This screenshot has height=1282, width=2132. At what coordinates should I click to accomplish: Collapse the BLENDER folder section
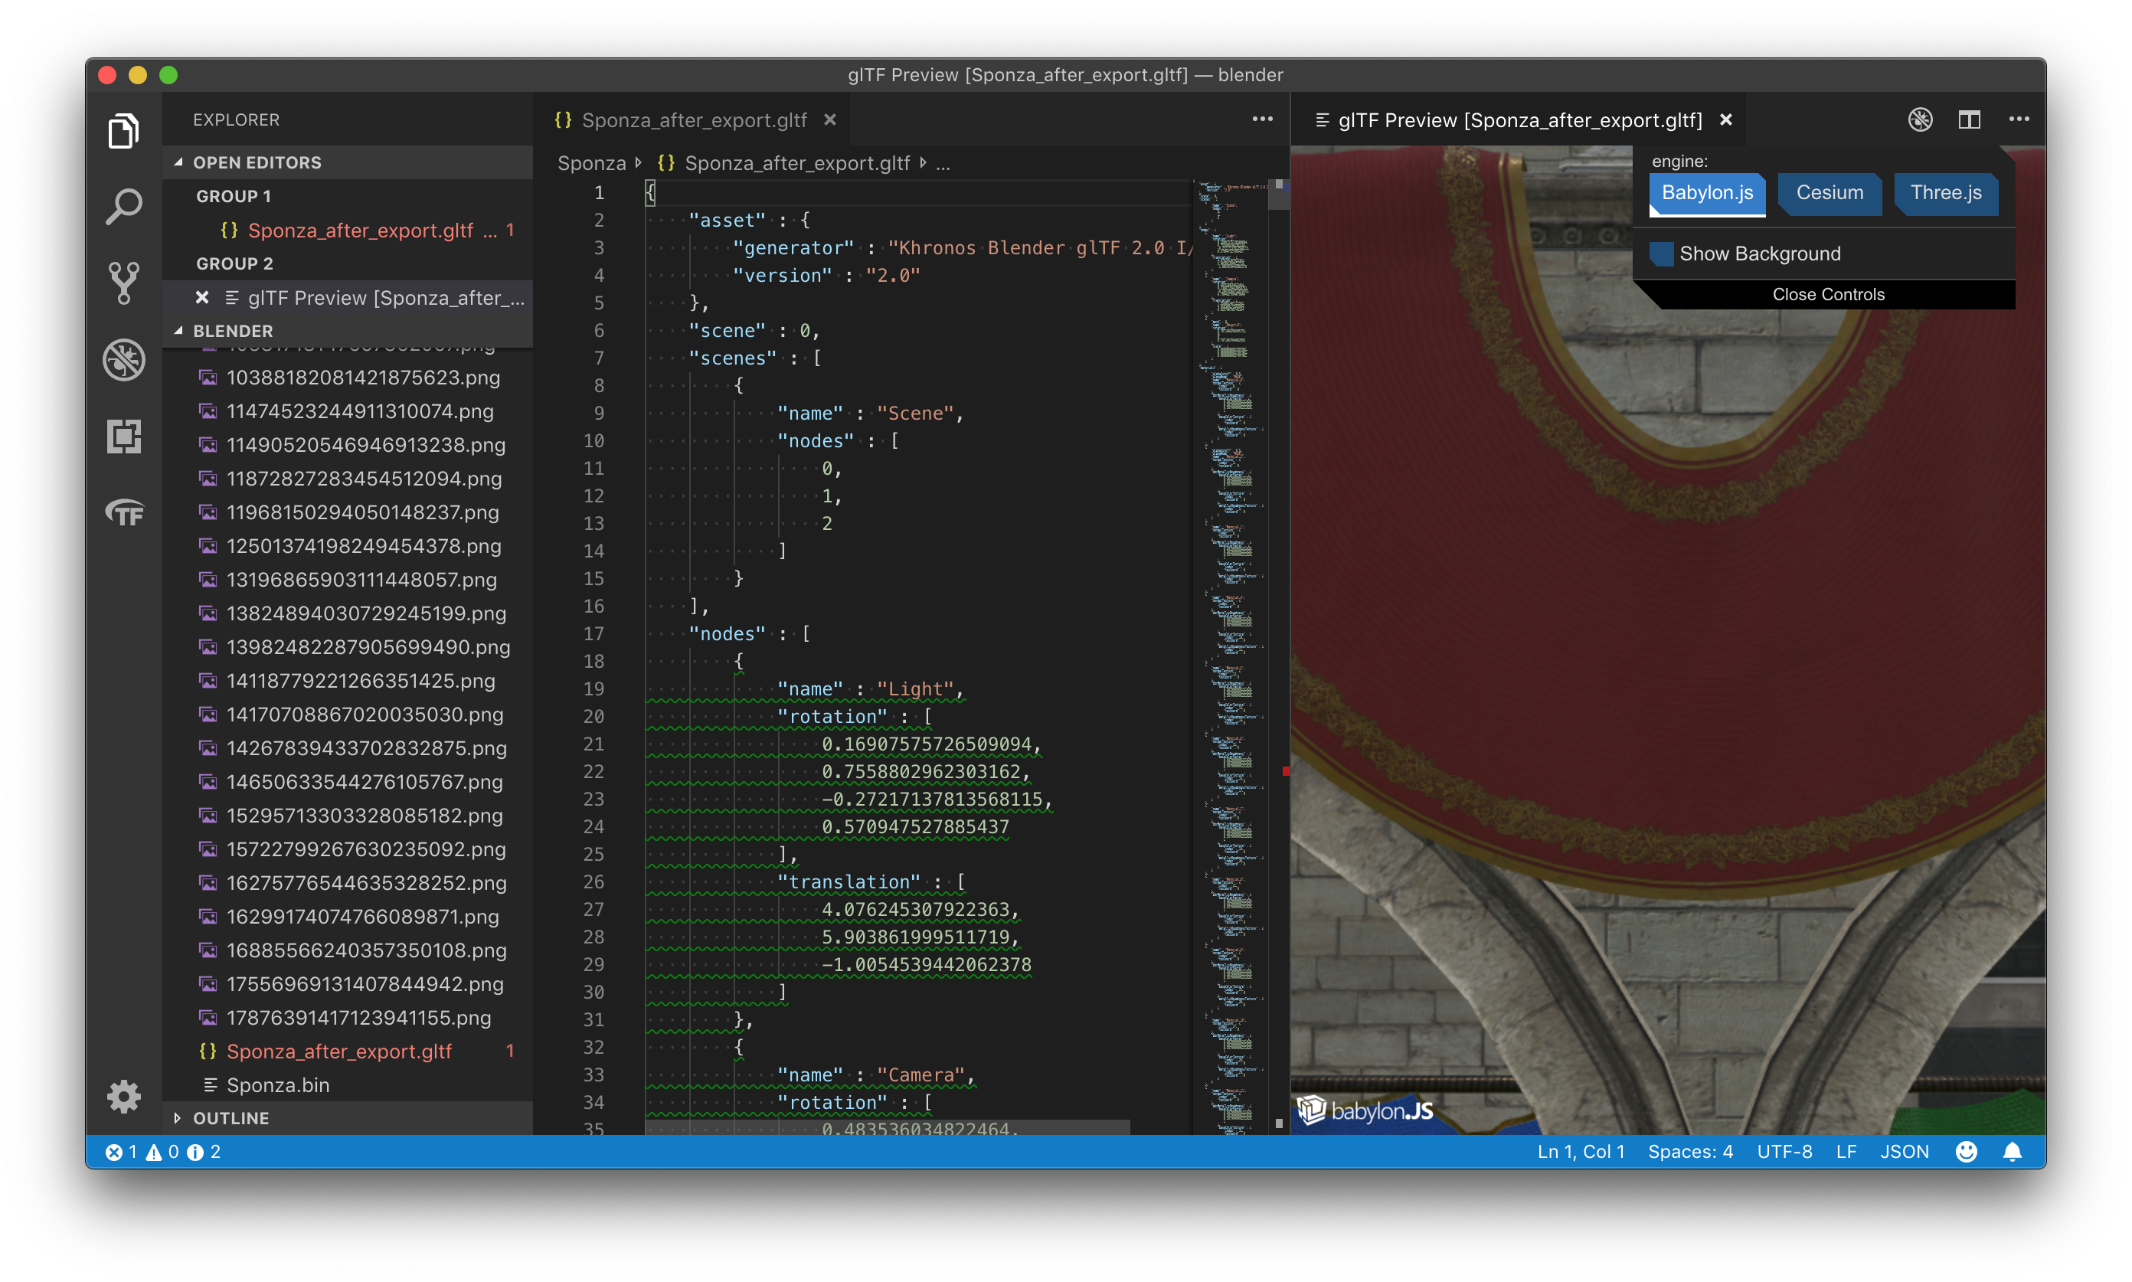point(347,331)
